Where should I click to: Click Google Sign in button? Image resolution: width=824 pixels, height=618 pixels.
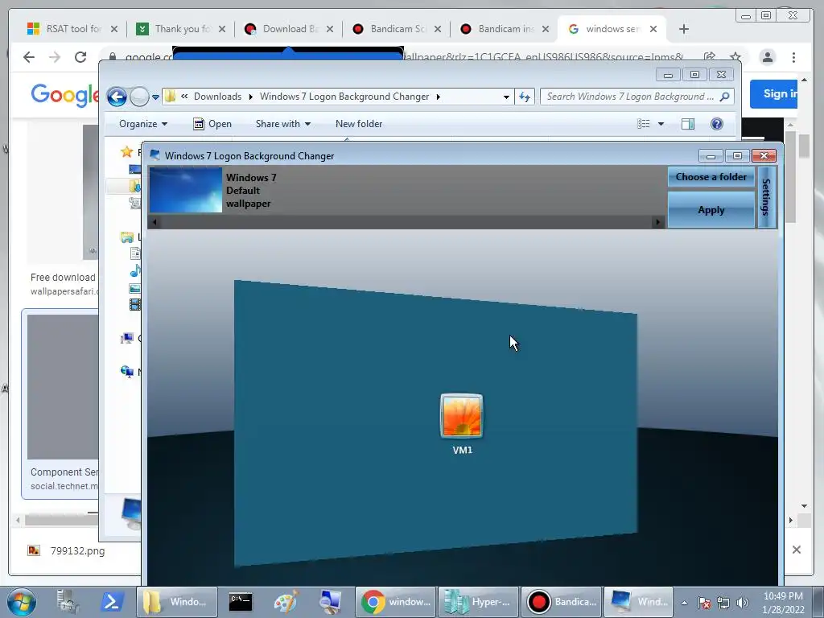[773, 94]
